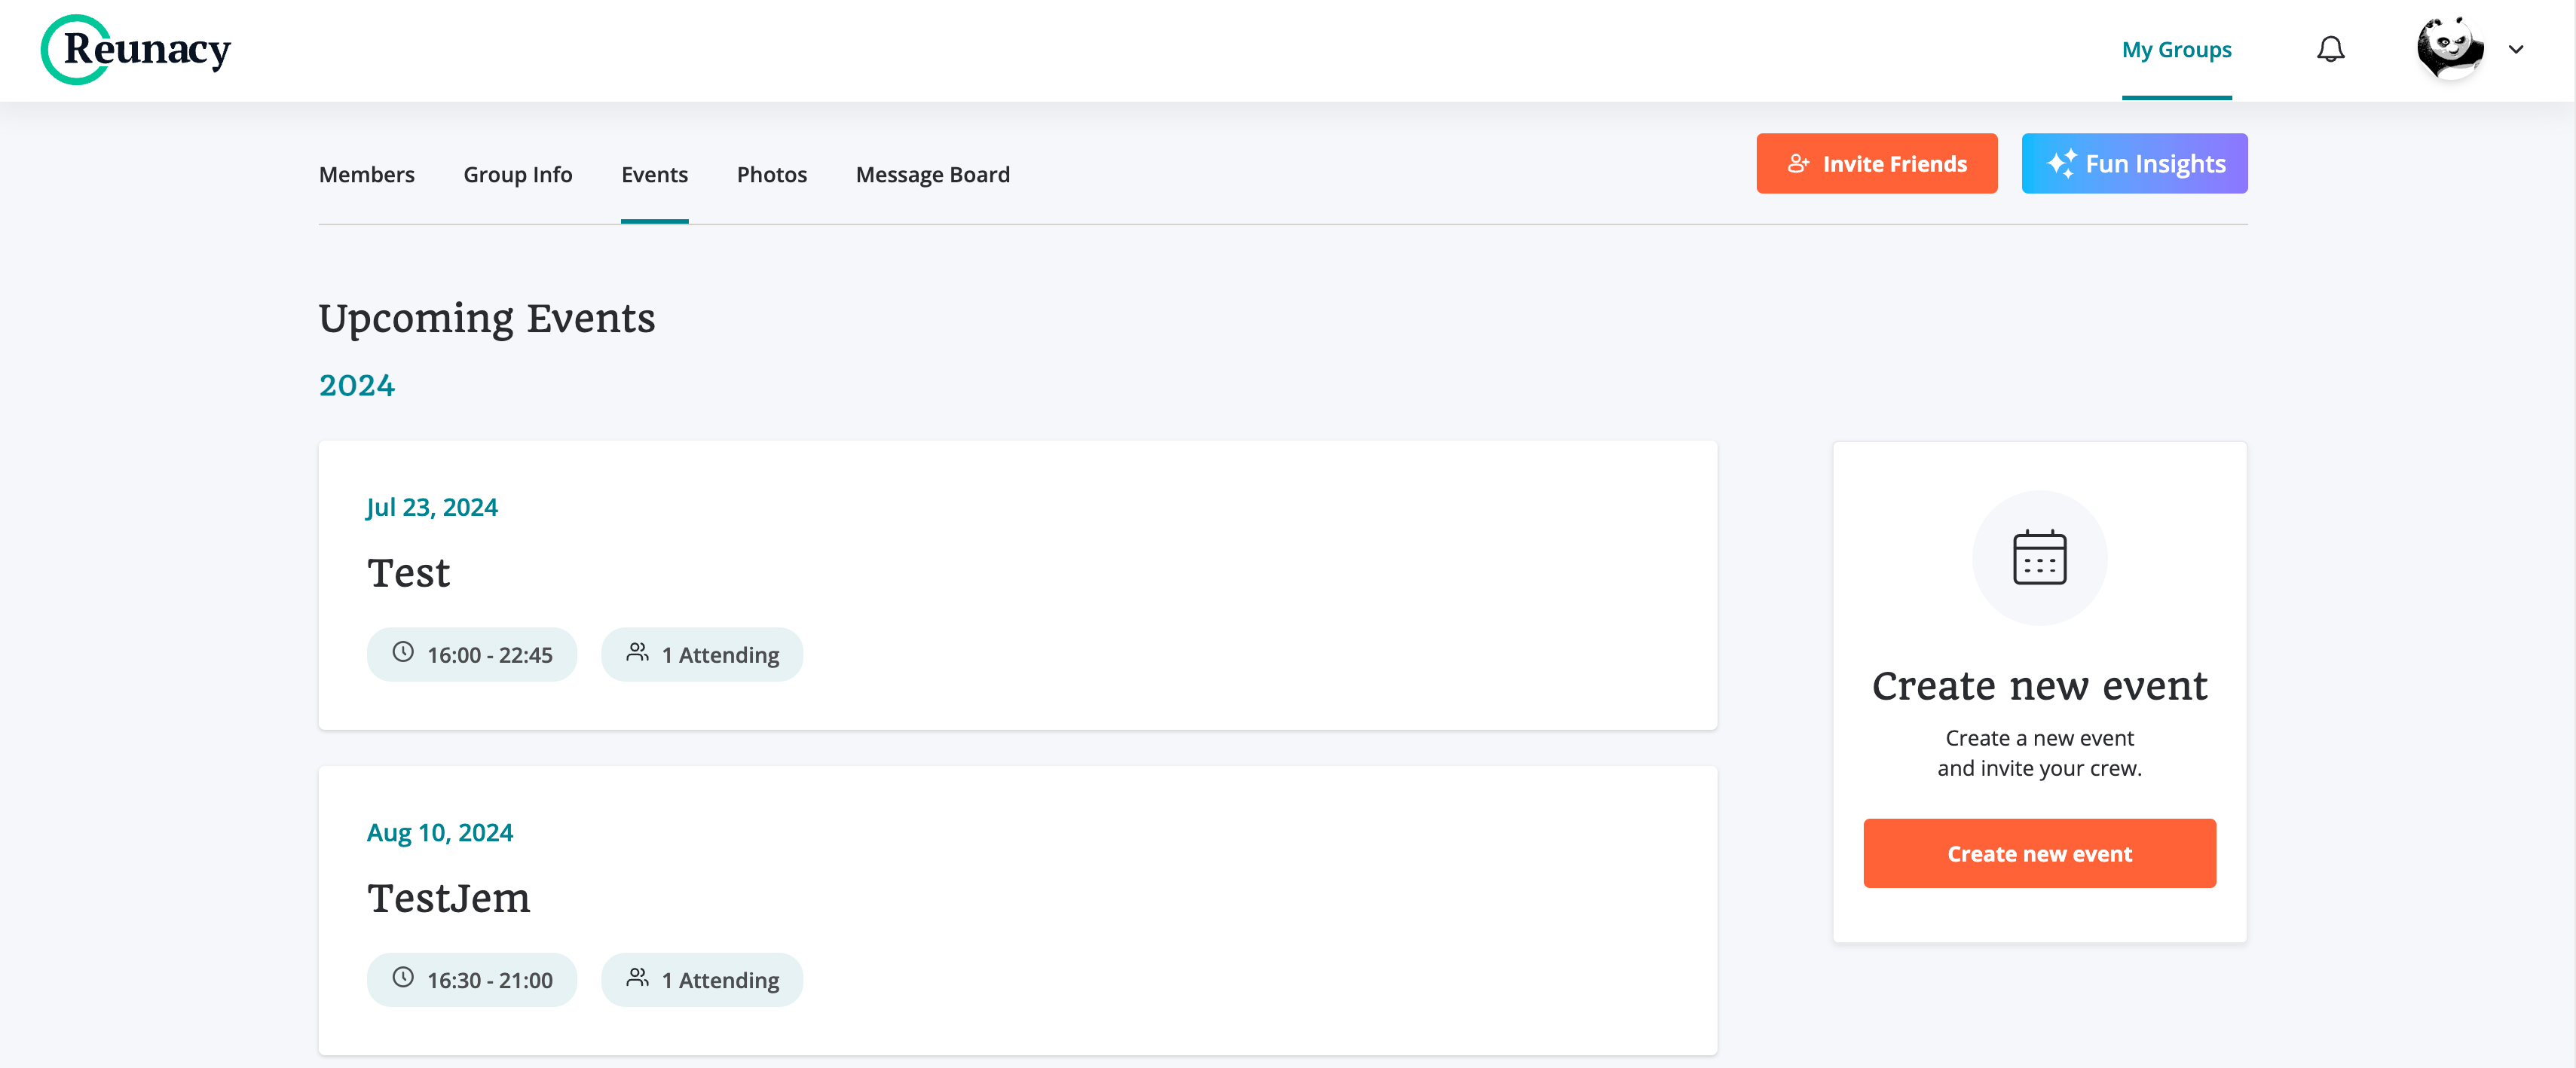Click the 16:00 - 22:45 time pill
Viewport: 2576px width, 1068px height.
pyautogui.click(x=471, y=655)
